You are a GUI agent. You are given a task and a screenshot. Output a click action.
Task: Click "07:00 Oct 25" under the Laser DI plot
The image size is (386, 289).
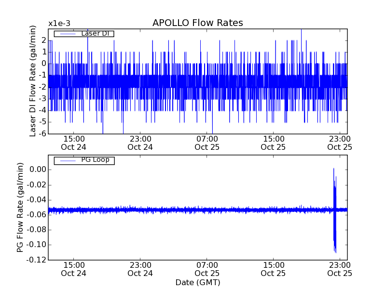click(x=207, y=143)
